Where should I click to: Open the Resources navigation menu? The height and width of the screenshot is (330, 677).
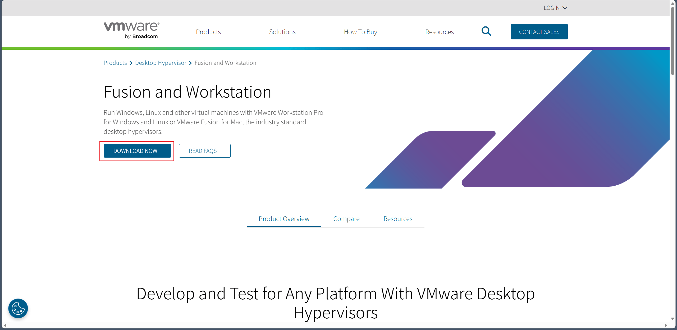click(x=440, y=32)
